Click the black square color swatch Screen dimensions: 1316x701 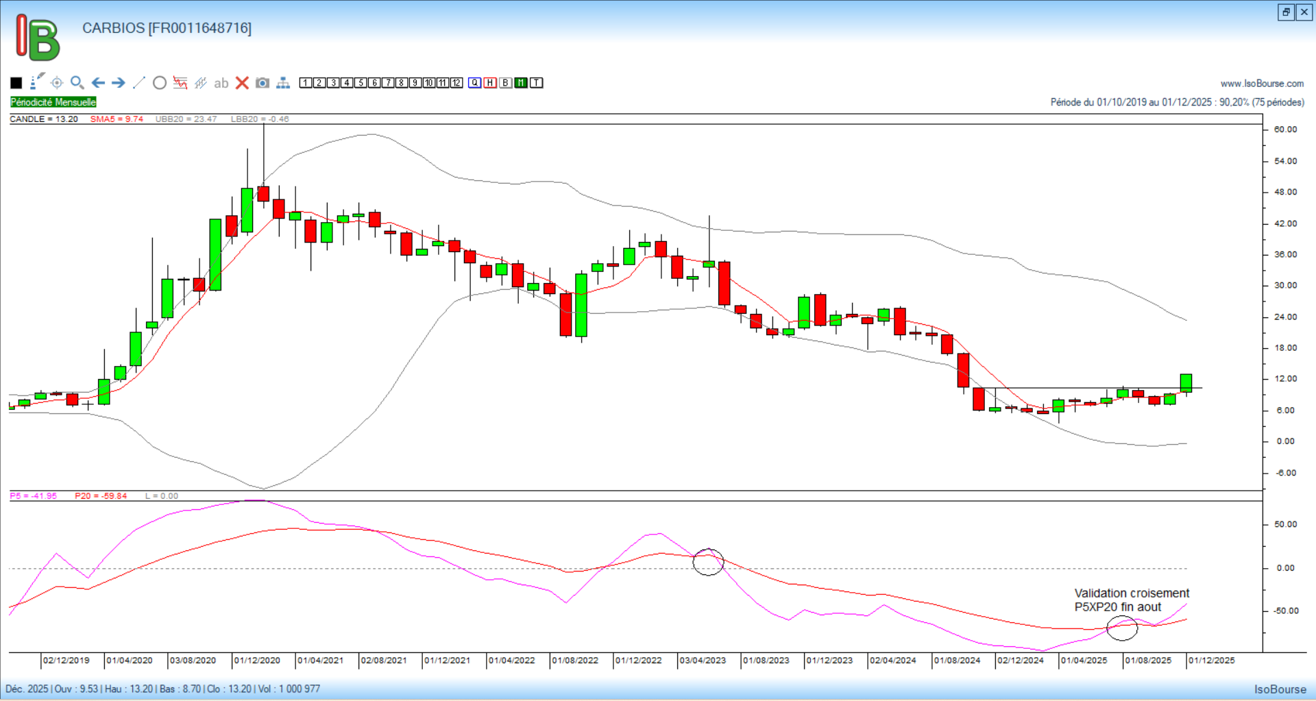coord(16,83)
